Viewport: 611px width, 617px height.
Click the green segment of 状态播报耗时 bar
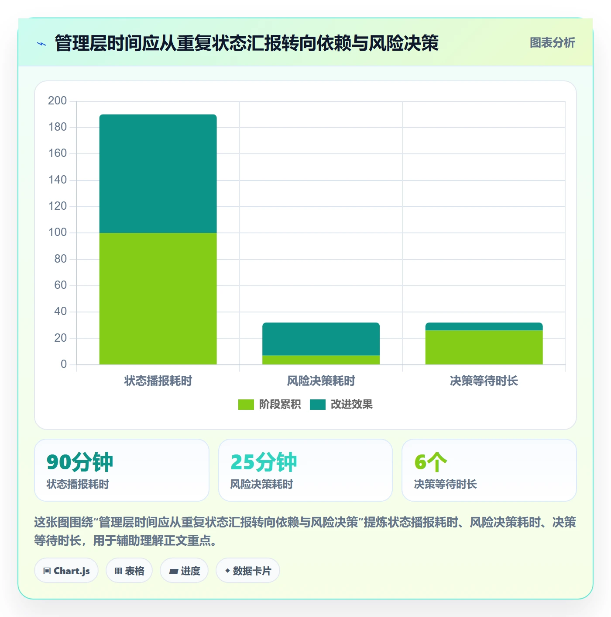click(158, 298)
